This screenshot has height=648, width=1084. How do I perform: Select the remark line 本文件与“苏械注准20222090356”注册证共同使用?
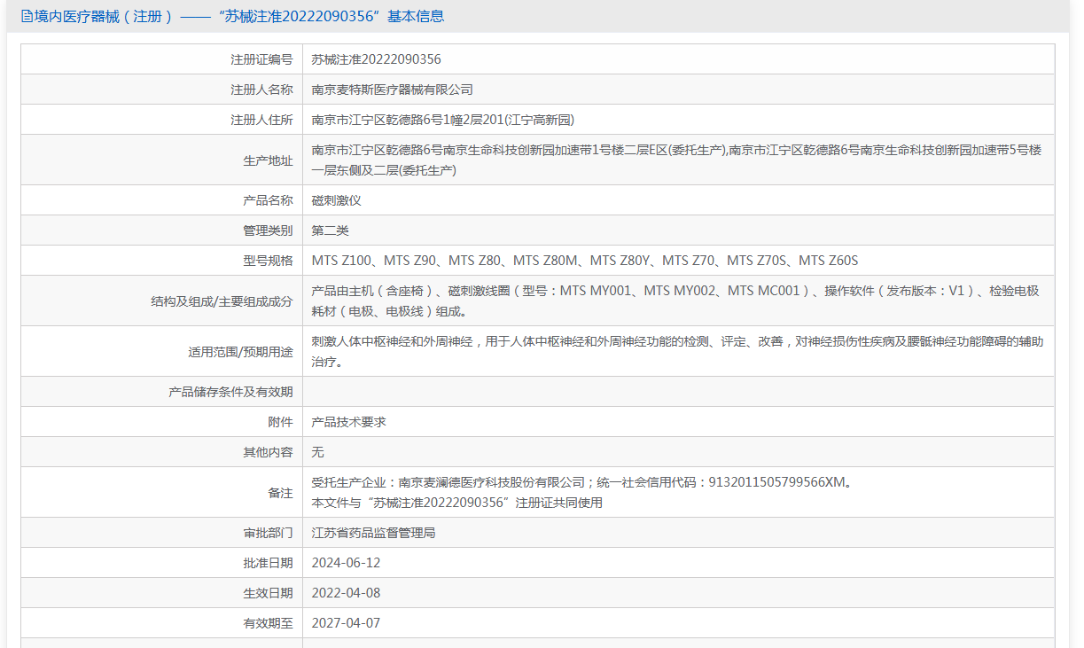457,503
